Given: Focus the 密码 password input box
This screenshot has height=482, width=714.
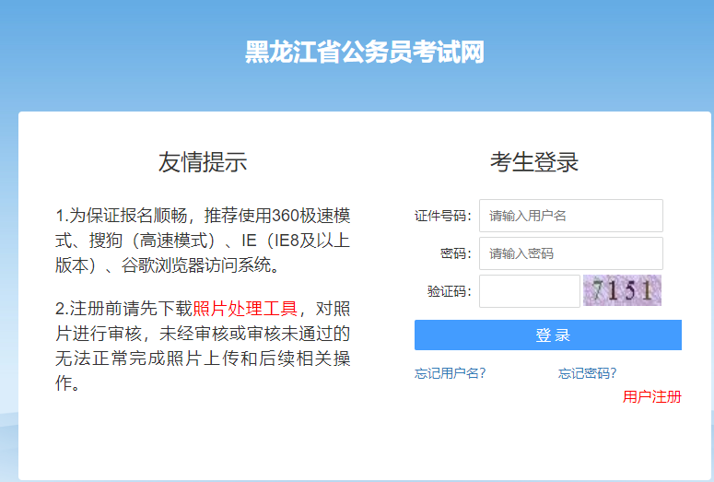Looking at the screenshot, I should click(570, 253).
